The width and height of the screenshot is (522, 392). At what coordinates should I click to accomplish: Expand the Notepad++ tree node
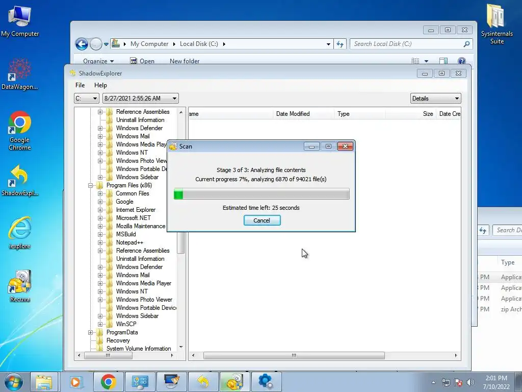tap(100, 242)
